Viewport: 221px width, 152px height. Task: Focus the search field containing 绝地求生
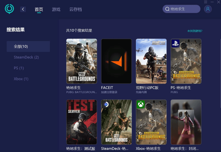tap(181, 9)
